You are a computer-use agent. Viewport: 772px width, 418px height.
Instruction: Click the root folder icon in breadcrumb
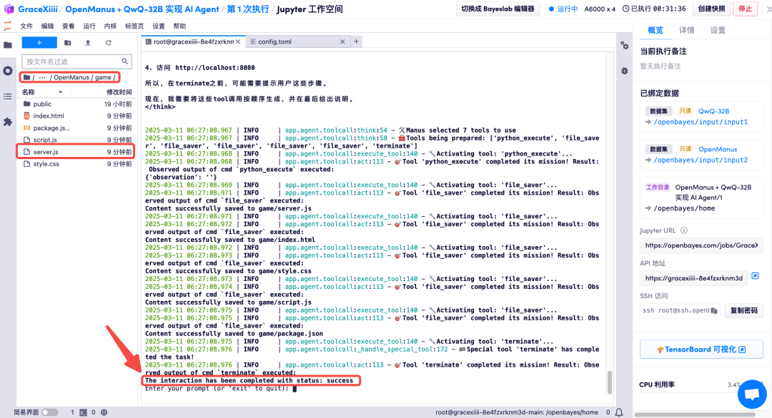tap(26, 77)
